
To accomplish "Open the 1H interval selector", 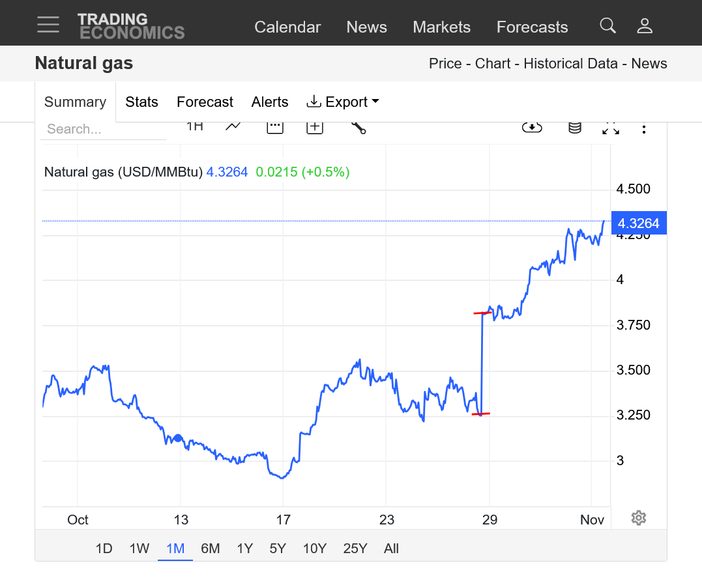I will pyautogui.click(x=195, y=126).
